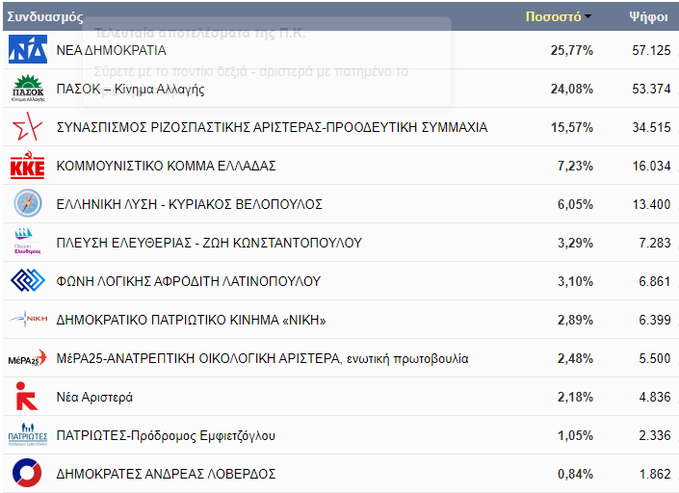The height and width of the screenshot is (493, 679).
Task: Click the 16.034 votes cell
Action: click(651, 167)
